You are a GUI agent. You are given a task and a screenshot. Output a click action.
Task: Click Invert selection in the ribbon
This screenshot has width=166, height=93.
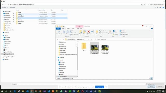click(x=124, y=35)
